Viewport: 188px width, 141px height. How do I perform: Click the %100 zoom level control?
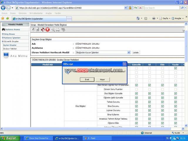pos(178,133)
